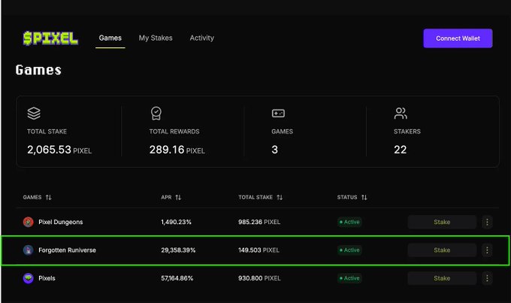Stake on Forgotten Runiverse

[x=442, y=250]
